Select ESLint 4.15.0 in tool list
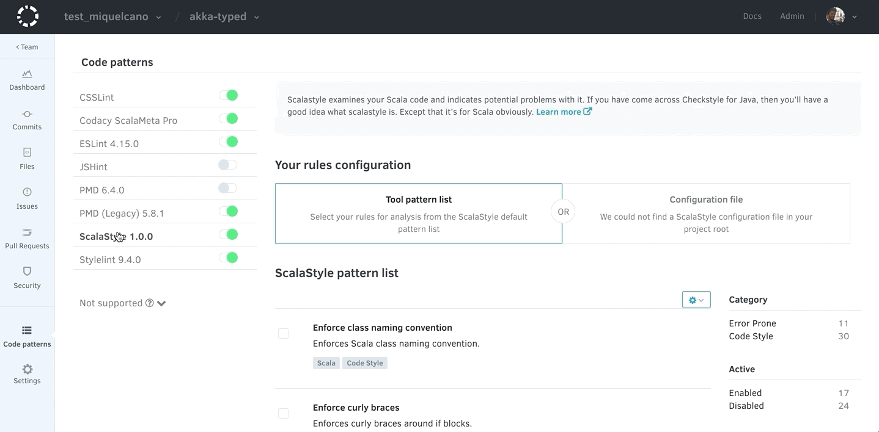This screenshot has width=879, height=432. [109, 144]
